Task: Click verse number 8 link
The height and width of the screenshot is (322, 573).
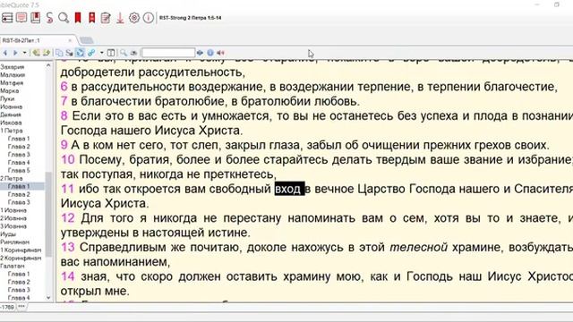Action: click(64, 115)
